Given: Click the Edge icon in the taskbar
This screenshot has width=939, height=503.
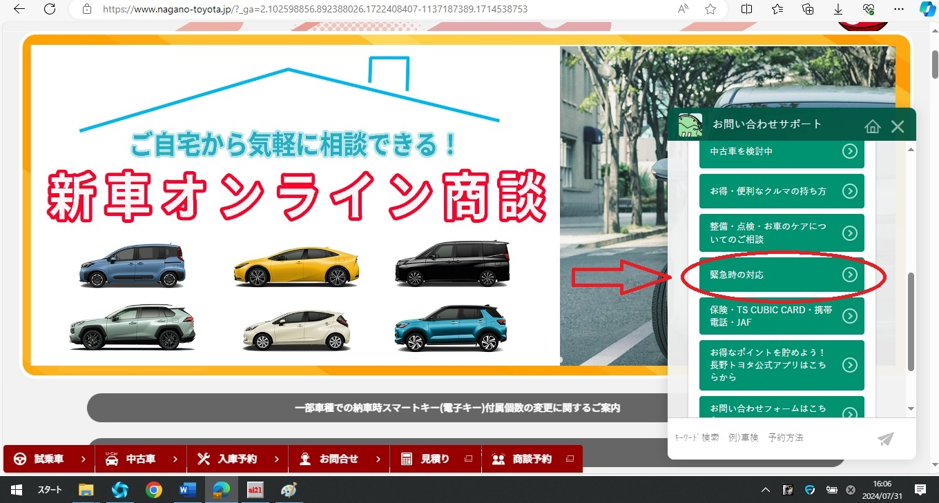Looking at the screenshot, I should (x=221, y=490).
